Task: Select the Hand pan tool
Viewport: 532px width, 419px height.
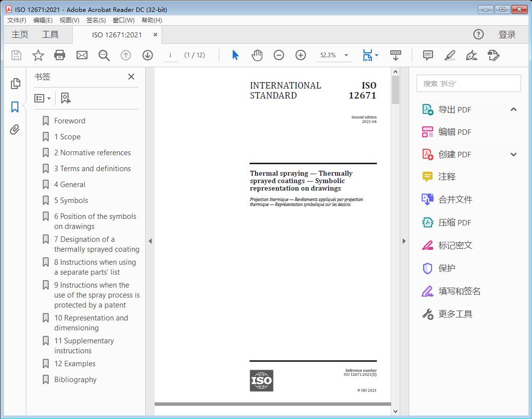Action: coord(257,55)
